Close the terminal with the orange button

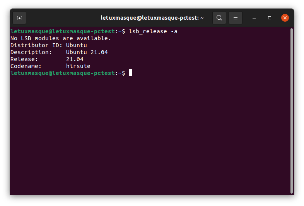285,18
